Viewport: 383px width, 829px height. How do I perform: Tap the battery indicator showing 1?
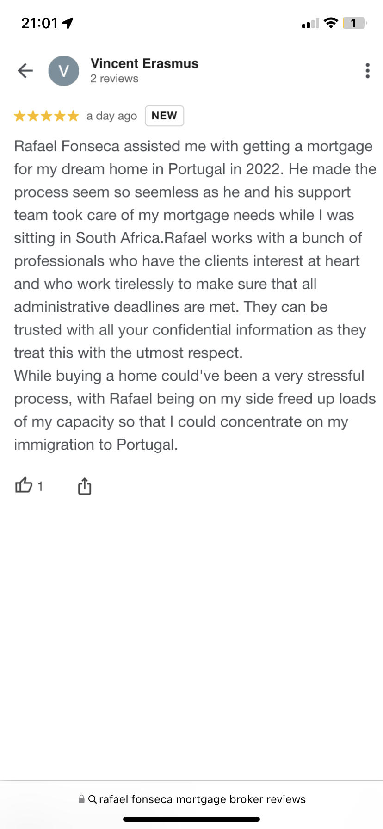354,23
